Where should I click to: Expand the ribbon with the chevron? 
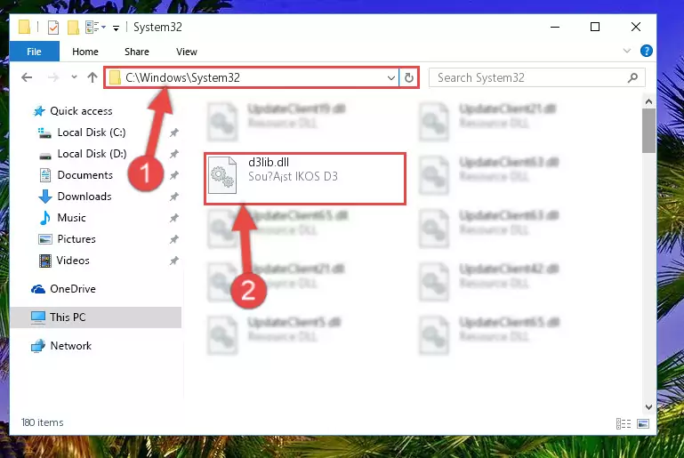click(627, 51)
